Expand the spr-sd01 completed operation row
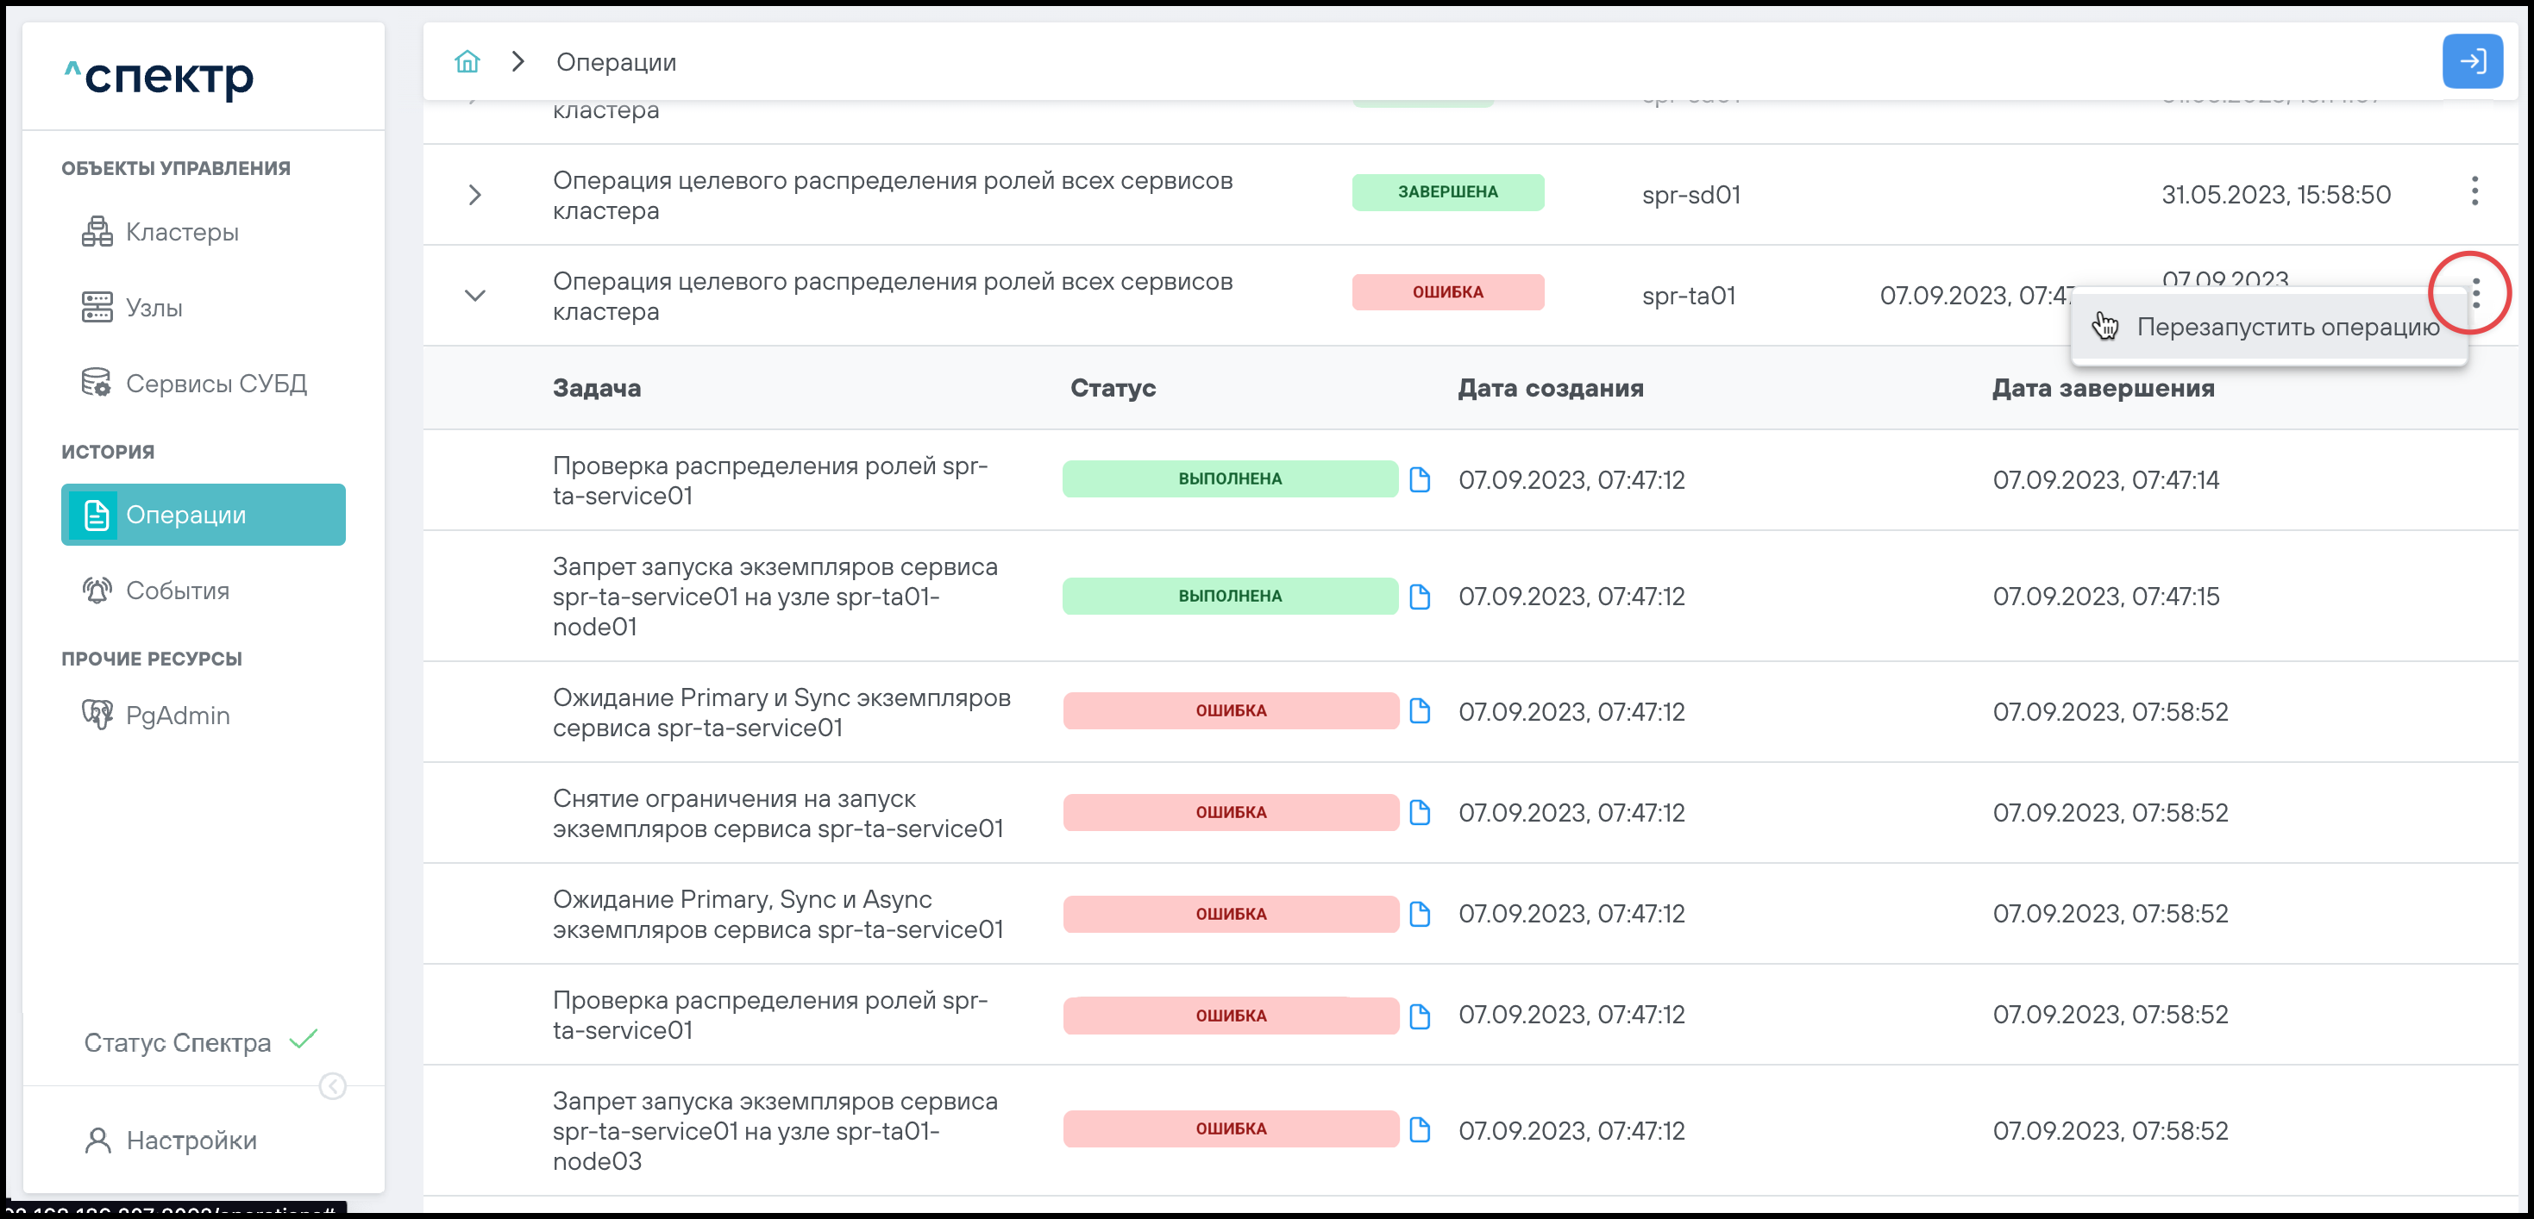The image size is (2534, 1219). pyautogui.click(x=475, y=195)
